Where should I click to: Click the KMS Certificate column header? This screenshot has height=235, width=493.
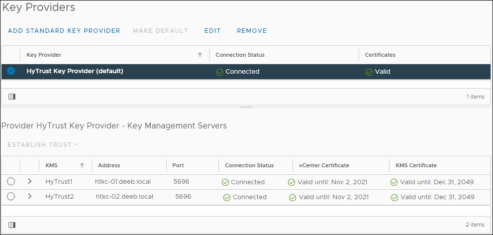[x=416, y=165]
